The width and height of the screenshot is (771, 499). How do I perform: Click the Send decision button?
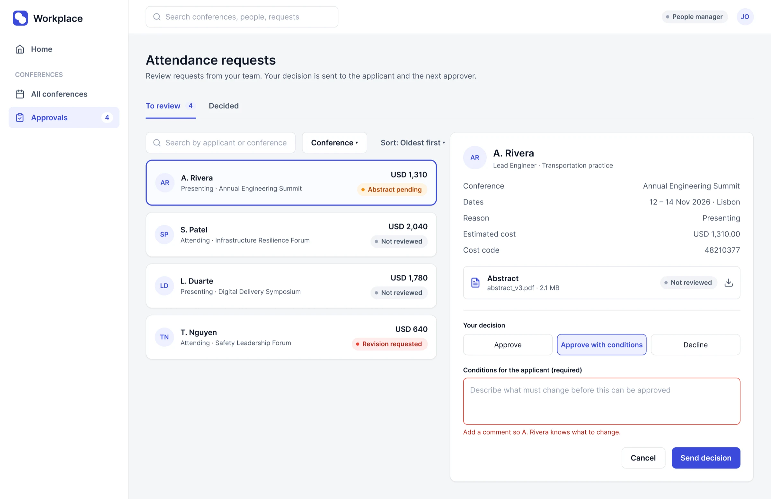[706, 458]
